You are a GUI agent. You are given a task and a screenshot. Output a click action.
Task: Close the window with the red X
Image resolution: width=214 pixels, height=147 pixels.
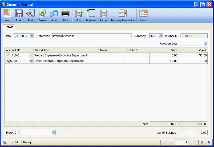click(x=209, y=4)
